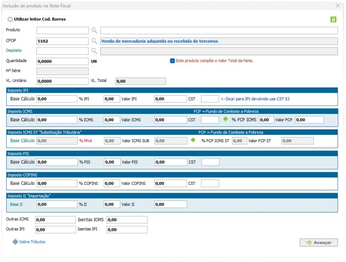The image size is (346, 262).
Task: Open the green calculator icon
Action: pyautogui.click(x=333, y=20)
